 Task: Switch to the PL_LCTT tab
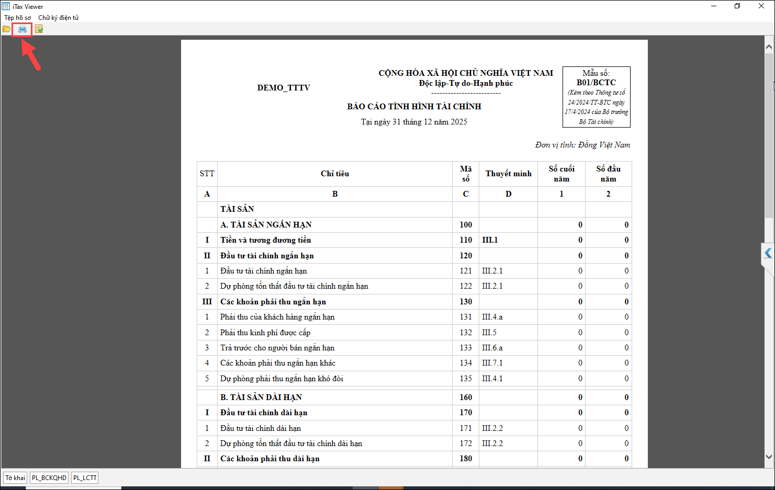pyautogui.click(x=85, y=477)
